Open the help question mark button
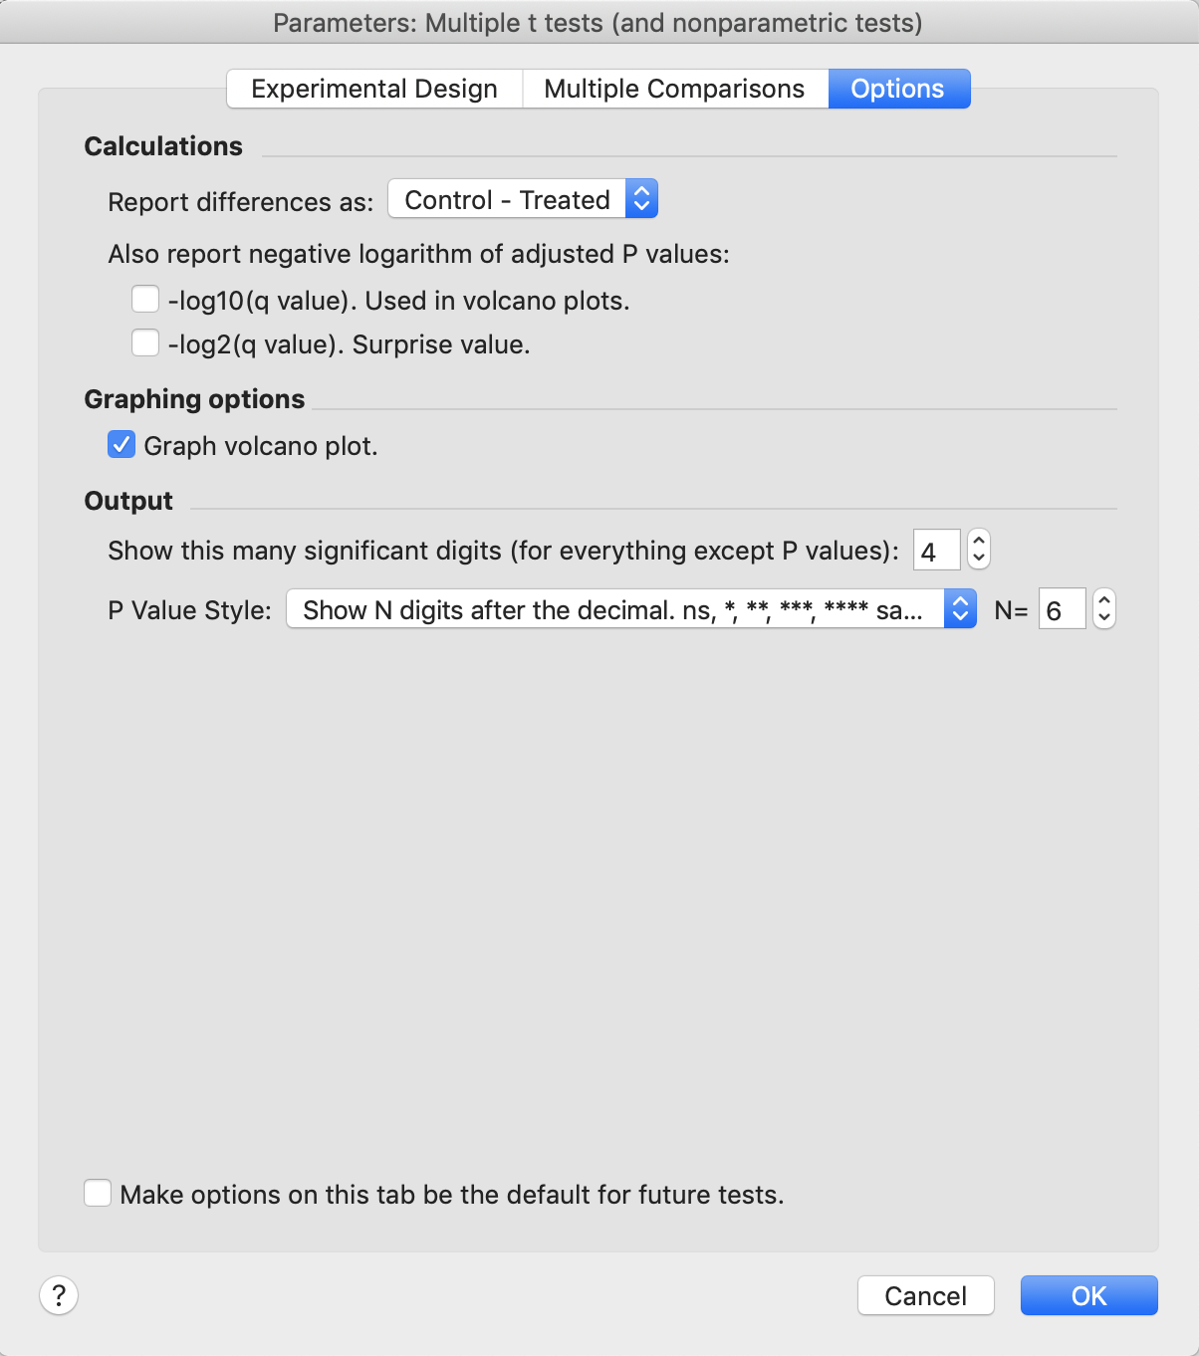1199x1356 pixels. pos(59,1295)
